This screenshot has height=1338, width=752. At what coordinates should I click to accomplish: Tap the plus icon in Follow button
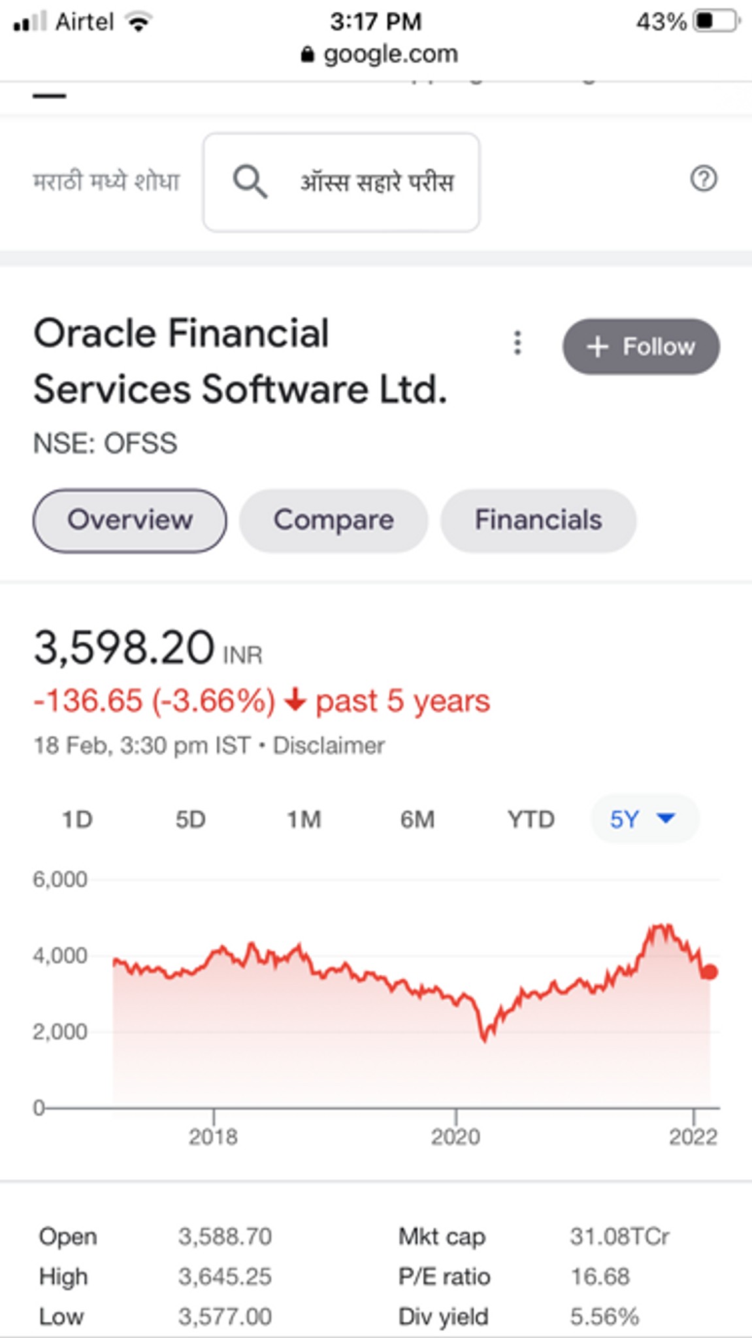click(597, 347)
